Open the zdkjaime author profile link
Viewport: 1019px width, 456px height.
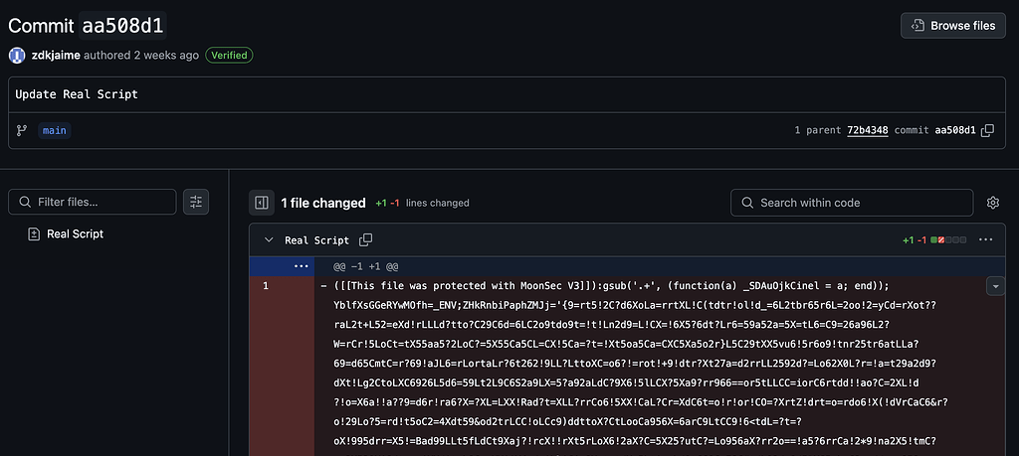pos(56,55)
